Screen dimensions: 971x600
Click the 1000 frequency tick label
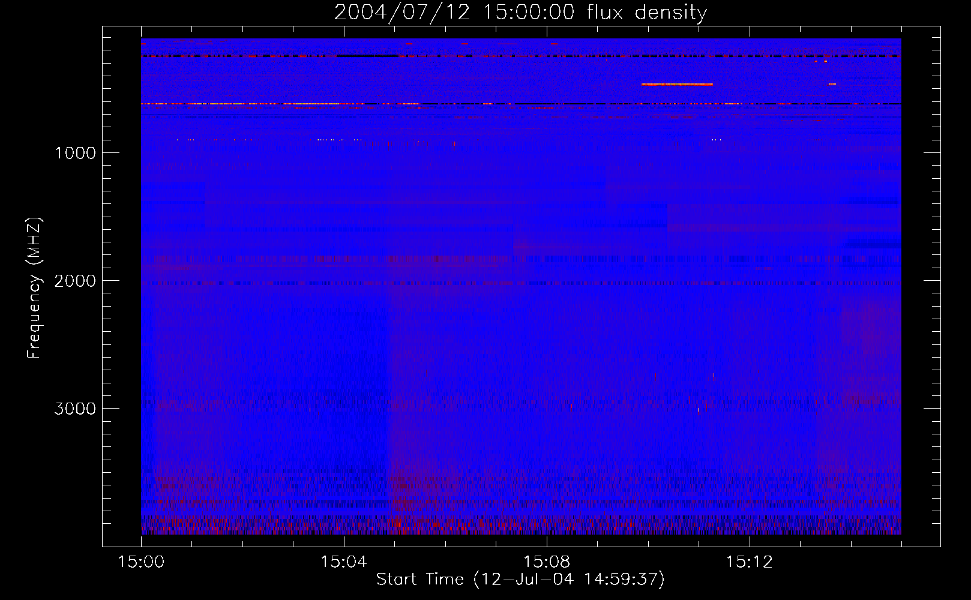75,153
